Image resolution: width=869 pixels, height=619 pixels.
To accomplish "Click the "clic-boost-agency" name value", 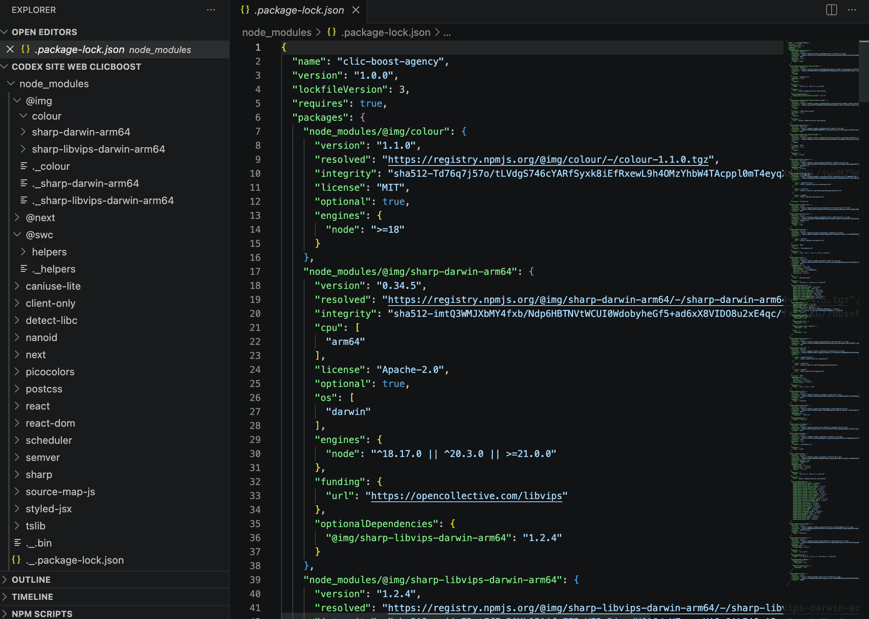I will 391,61.
